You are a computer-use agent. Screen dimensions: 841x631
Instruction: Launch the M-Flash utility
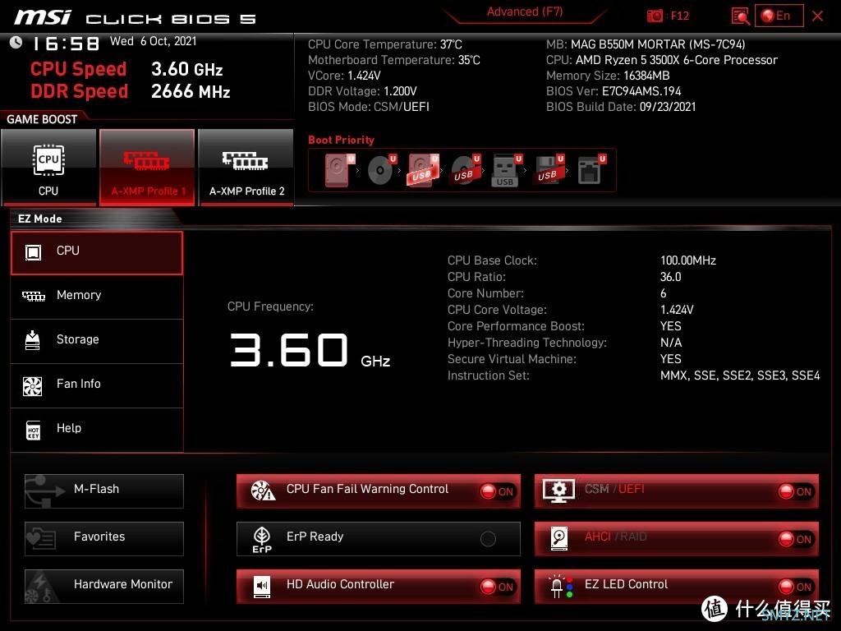pyautogui.click(x=104, y=491)
